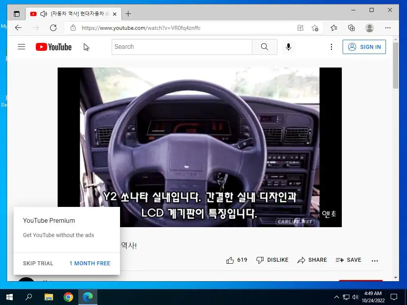The width and height of the screenshot is (407, 305).
Task: Open YouTube settings three-dot menu
Action: pos(331,47)
